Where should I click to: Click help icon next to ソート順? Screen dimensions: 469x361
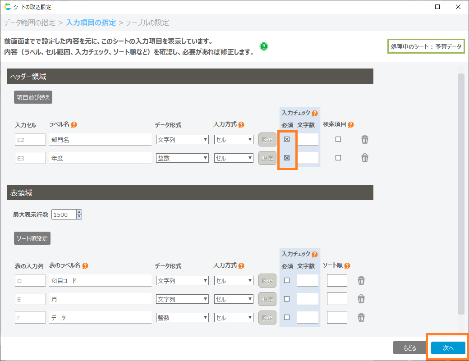click(x=347, y=266)
